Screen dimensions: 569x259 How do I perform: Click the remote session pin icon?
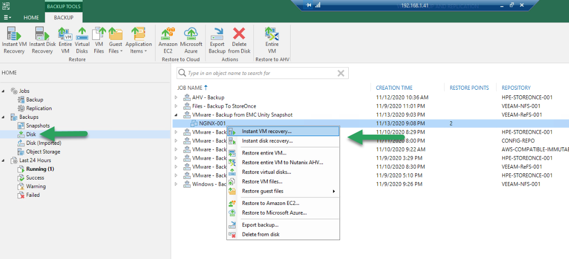pyautogui.click(x=309, y=5)
